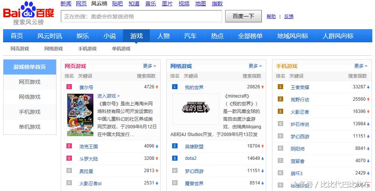Open the 阴阳师 keyword link

297,149
